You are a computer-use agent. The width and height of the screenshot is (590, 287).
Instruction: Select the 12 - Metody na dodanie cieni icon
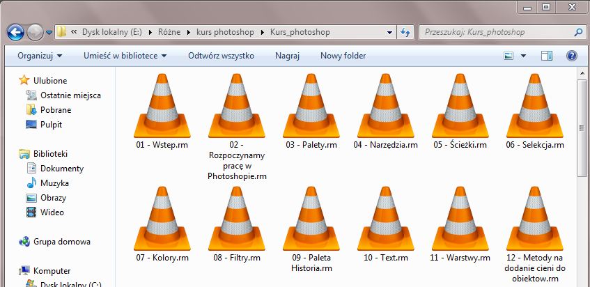pos(534,219)
